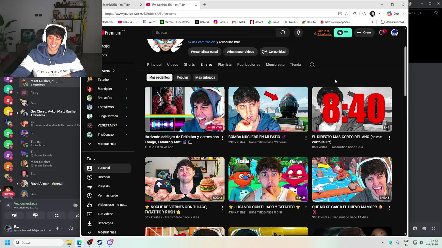
Task: Open Discord sticker picker
Action: tap(415, 228)
